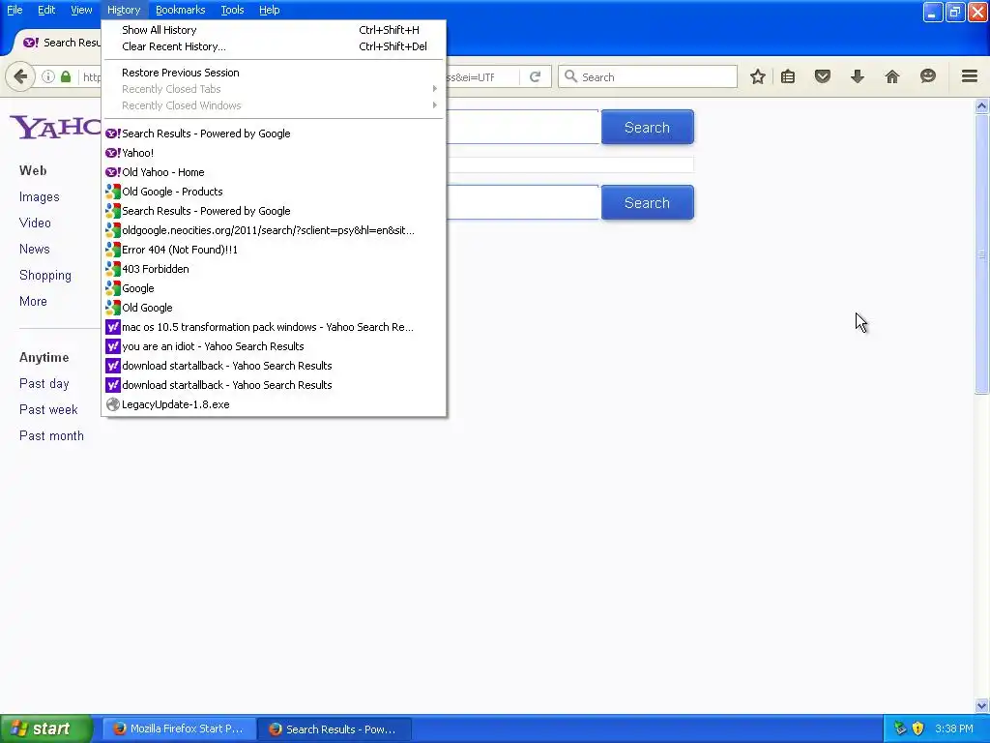Click the Safely Remove Hardware tray icon
Image resolution: width=990 pixels, height=743 pixels.
coord(900,728)
